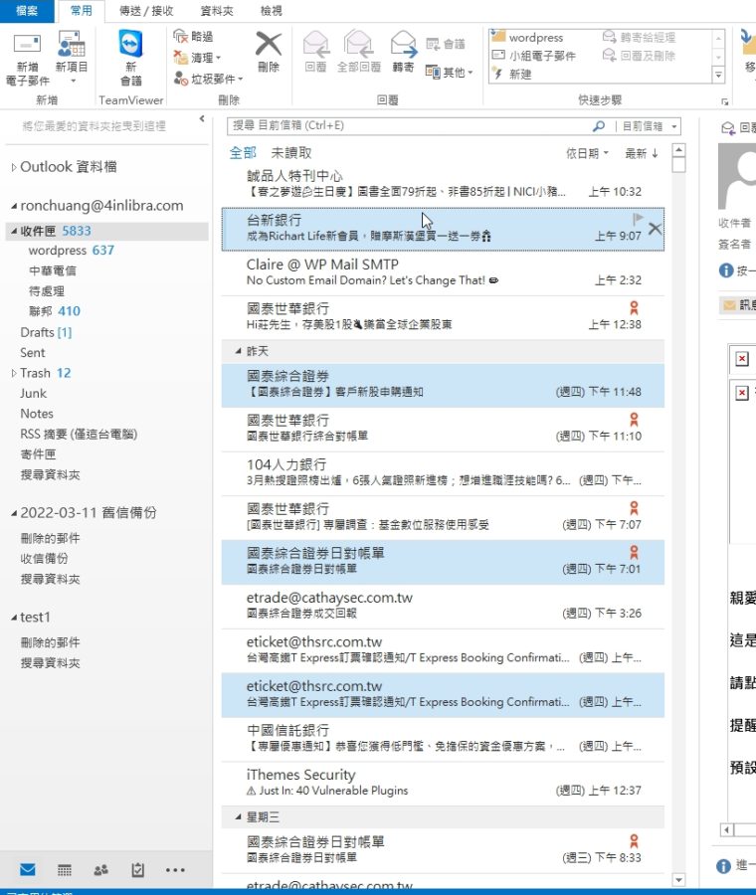Select the wordpress quick step
Image resolution: width=756 pixels, height=895 pixels.
coord(528,37)
